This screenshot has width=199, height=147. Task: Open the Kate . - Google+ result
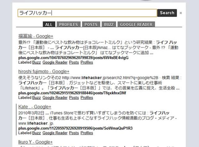click(35, 107)
